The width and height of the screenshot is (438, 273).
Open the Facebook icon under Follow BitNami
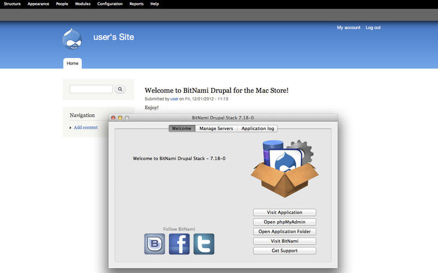[179, 244]
